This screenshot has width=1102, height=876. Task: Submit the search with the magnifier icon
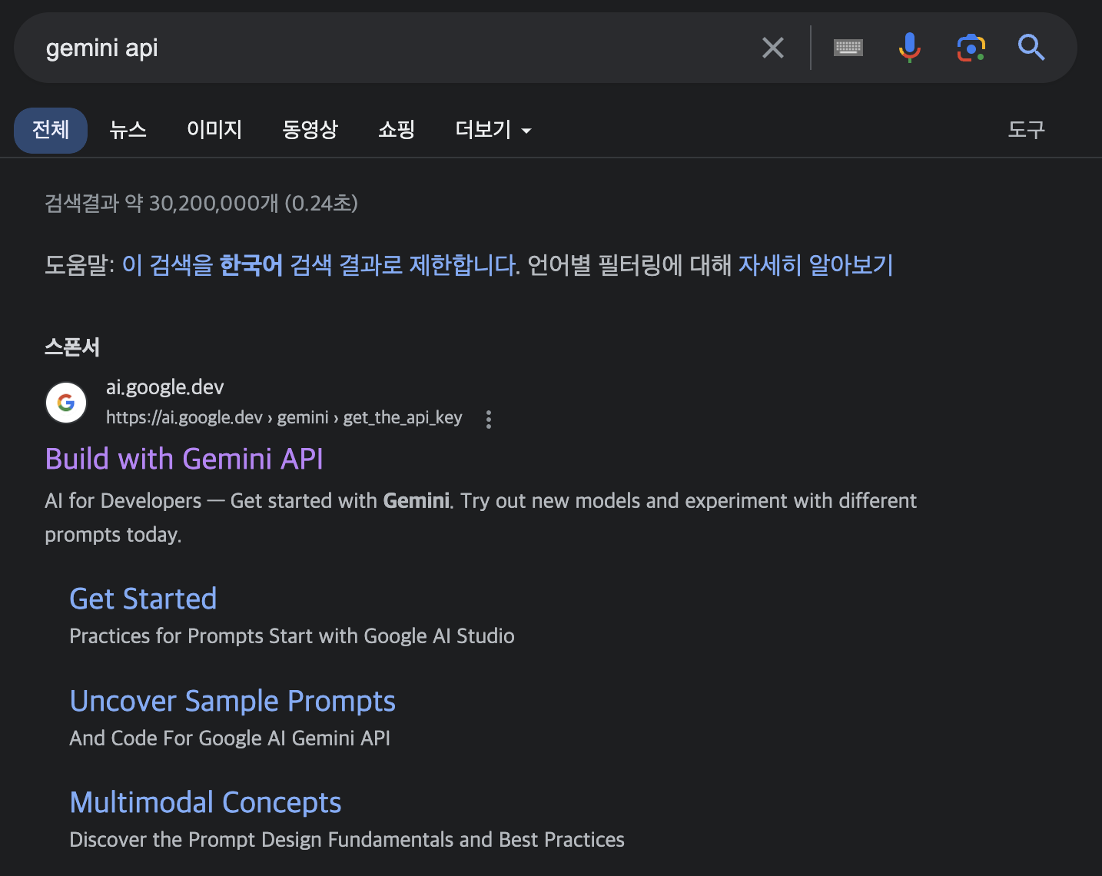pos(1031,48)
